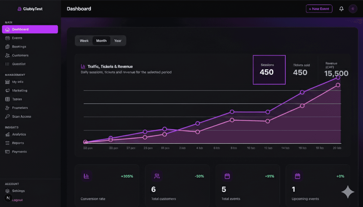The height and width of the screenshot is (207, 363).
Task: Open Guestlist via its list icon
Action: coord(7,64)
